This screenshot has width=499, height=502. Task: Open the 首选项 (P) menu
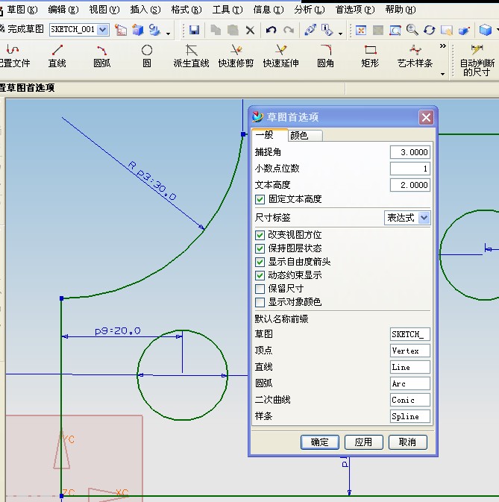tap(354, 10)
